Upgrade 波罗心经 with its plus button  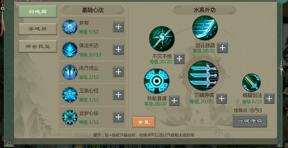118,117
